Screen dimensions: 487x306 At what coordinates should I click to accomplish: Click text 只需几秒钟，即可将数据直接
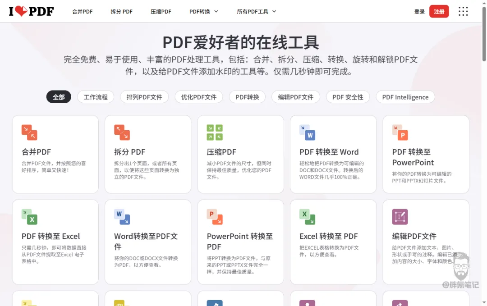[x=54, y=248]
